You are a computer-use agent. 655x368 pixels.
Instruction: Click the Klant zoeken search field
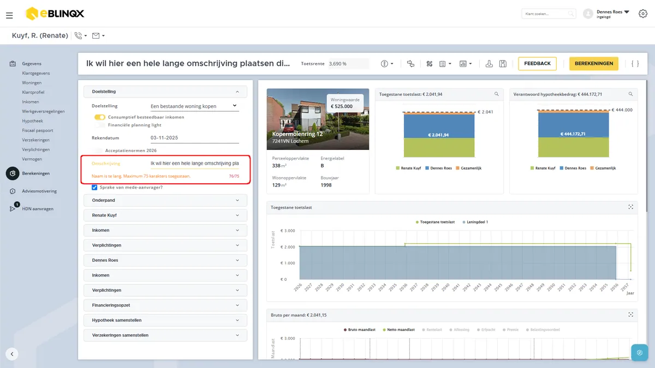coord(549,14)
